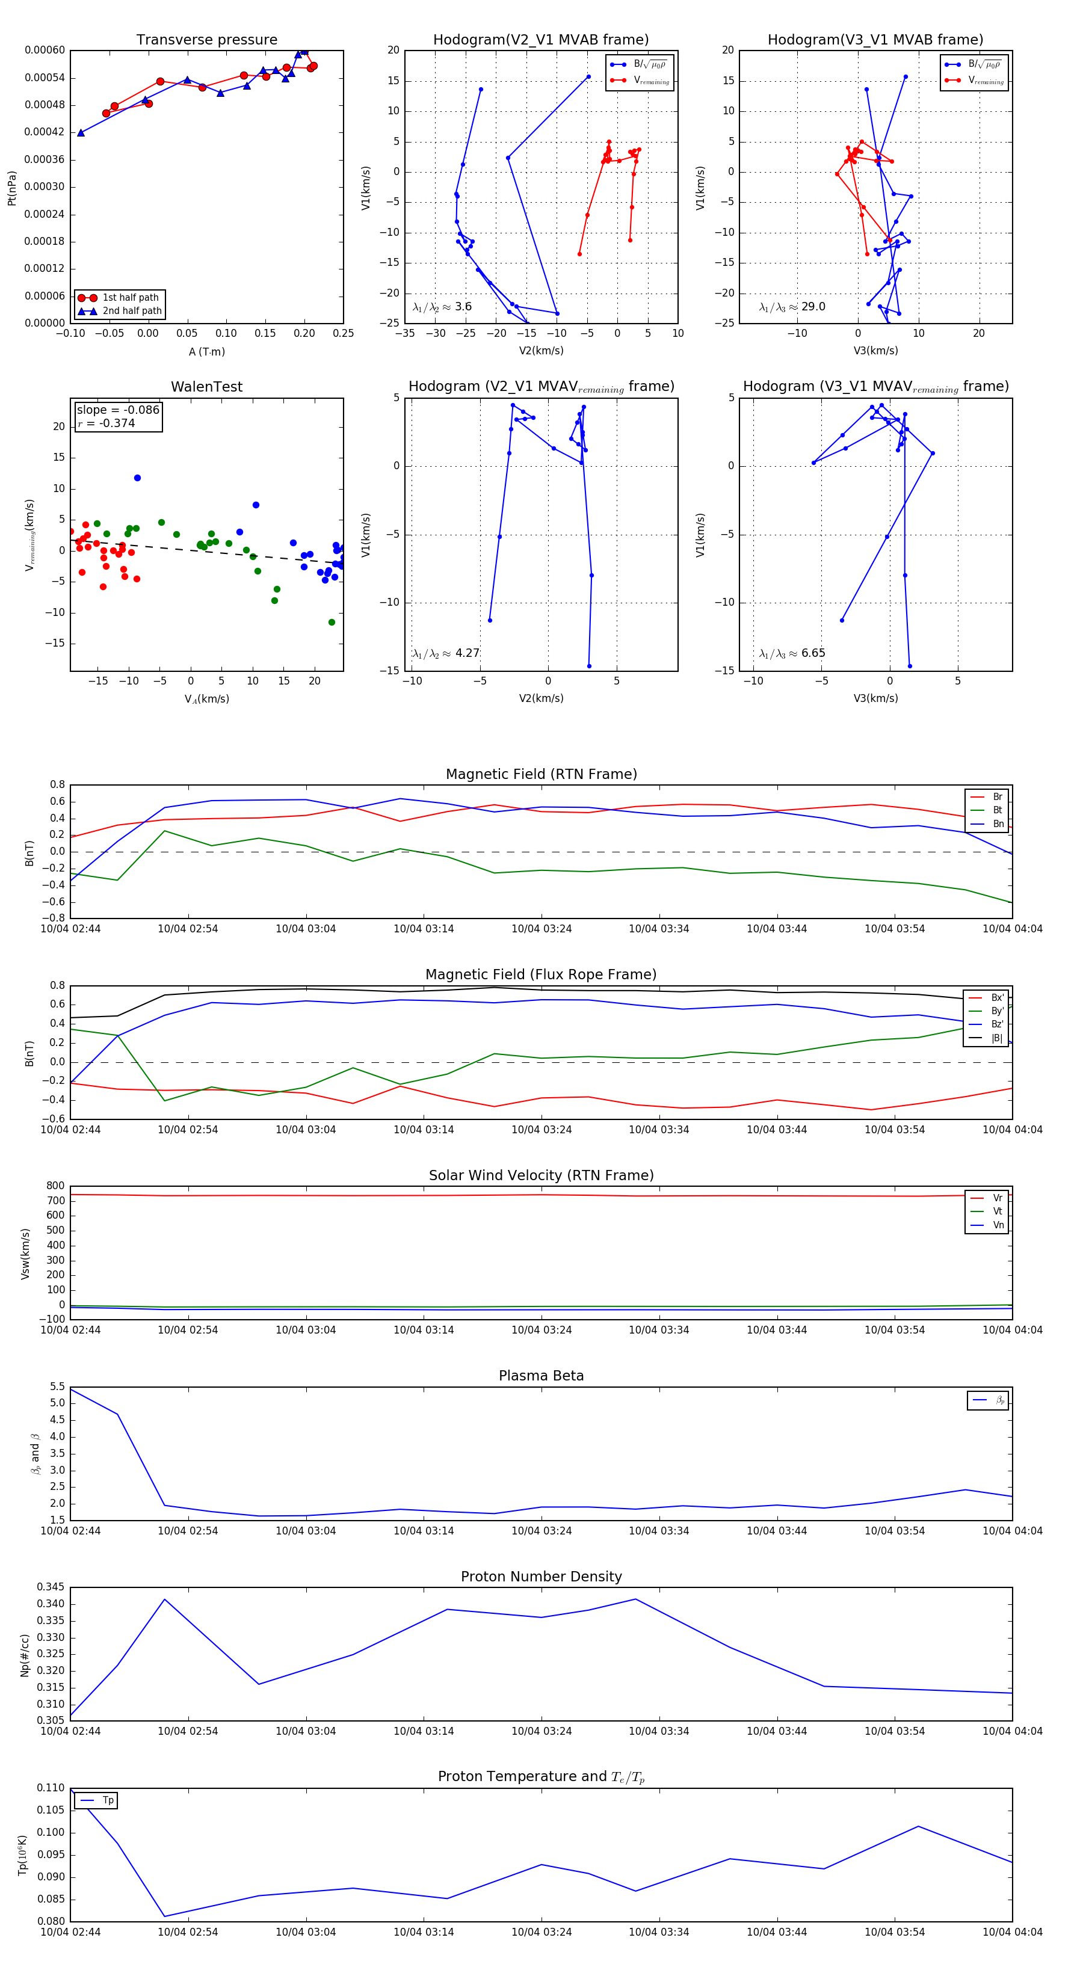Click the 0.00060 tick on the pressure axis

[x=45, y=50]
